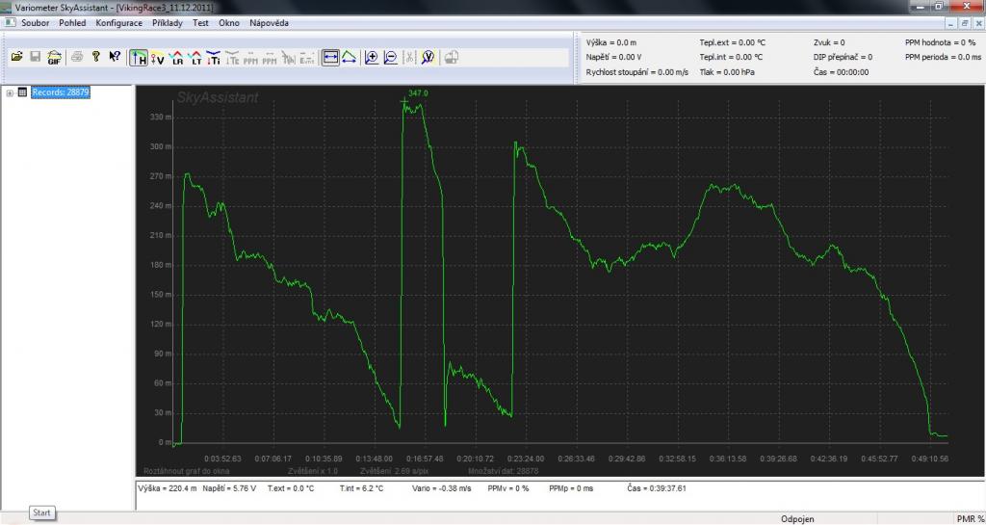This screenshot has width=986, height=525.
Task: Open the Příklady menu
Action: point(169,22)
